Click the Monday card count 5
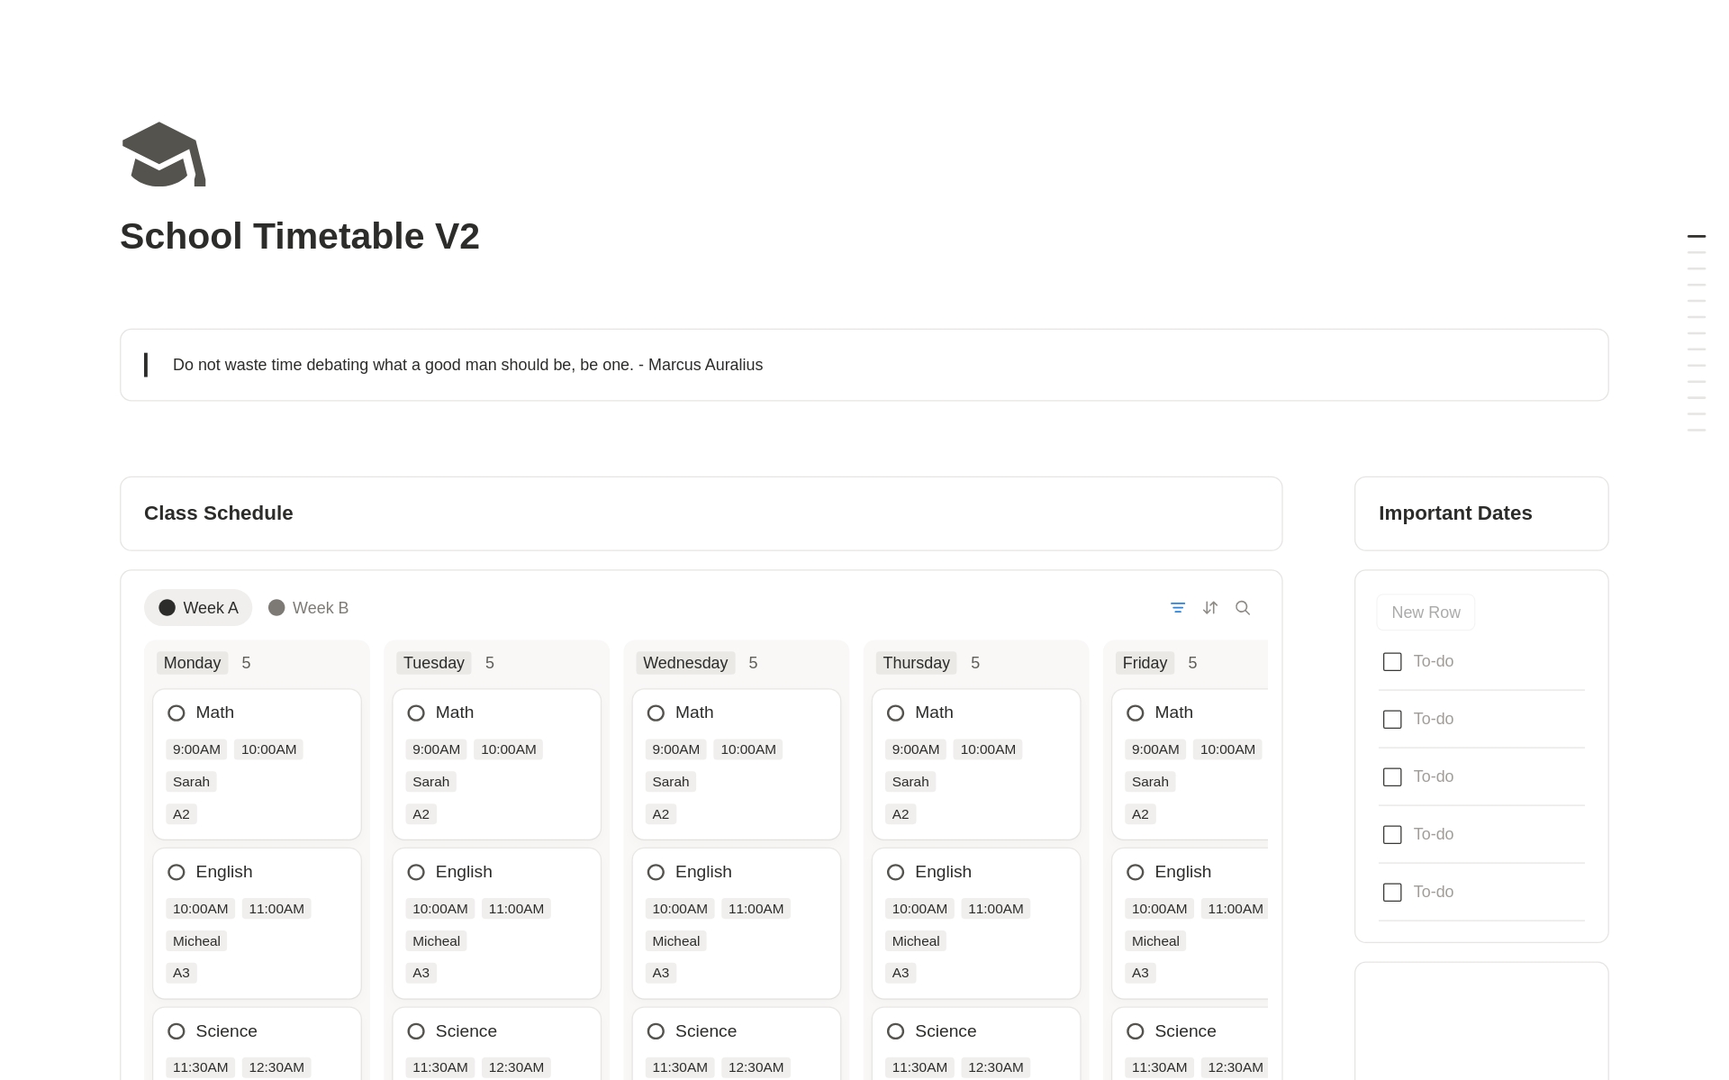Image resolution: width=1729 pixels, height=1080 pixels. [246, 663]
